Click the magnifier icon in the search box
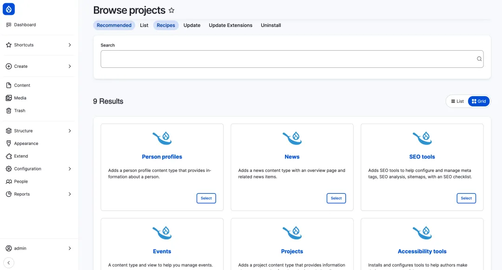Screen dimensions: 502x270 point(479,59)
